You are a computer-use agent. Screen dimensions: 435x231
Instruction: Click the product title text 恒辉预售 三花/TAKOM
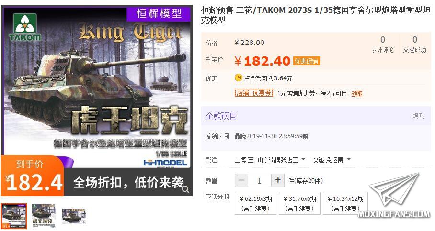(243, 10)
